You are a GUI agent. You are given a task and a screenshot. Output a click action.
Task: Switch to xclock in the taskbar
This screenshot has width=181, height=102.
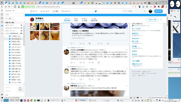pos(93,100)
